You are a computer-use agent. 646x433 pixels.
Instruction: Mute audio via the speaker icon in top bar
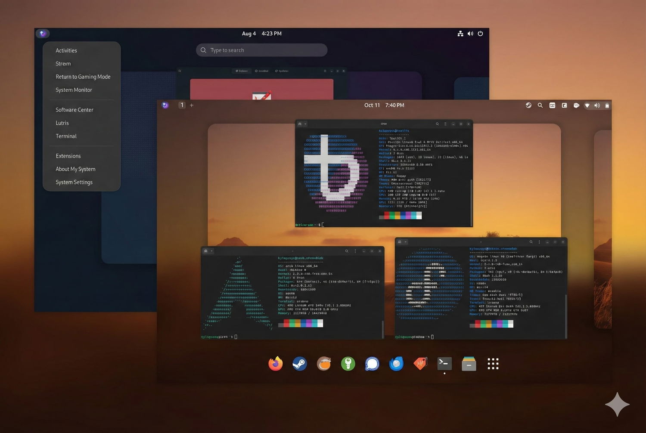click(597, 105)
